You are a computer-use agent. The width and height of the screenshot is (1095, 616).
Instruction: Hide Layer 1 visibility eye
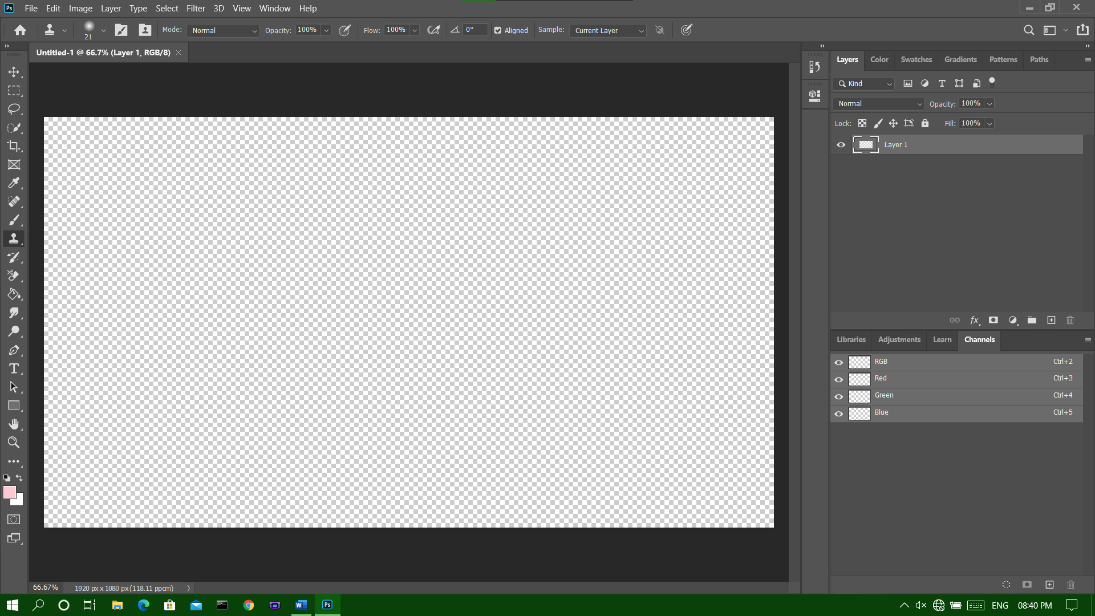(841, 145)
